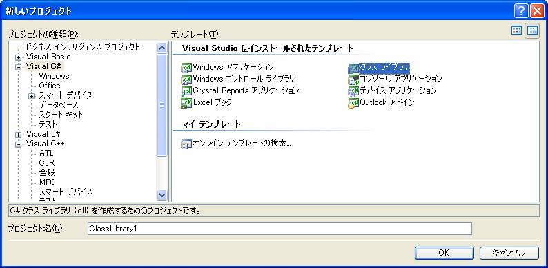The width and height of the screenshot is (548, 268).
Task: Click the コンソール アプリケーション template label
Action: tap(401, 79)
